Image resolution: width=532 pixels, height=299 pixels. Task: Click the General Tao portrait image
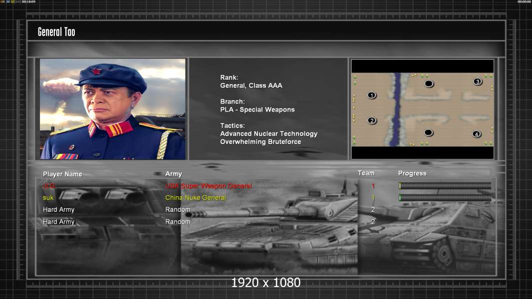click(113, 109)
